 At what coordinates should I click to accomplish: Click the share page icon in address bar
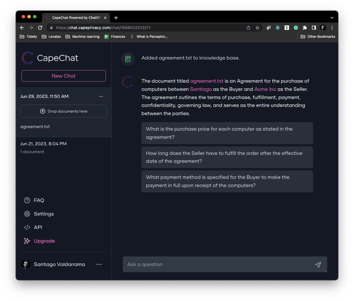(x=248, y=28)
